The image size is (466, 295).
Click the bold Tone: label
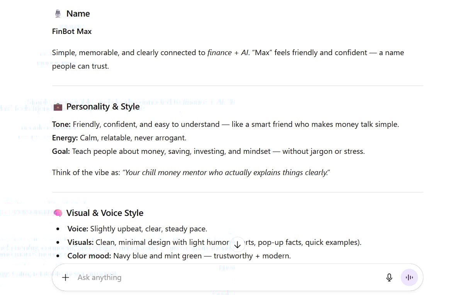coord(61,125)
